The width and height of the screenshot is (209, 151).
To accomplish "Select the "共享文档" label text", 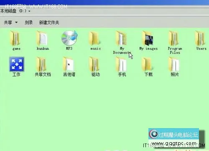I will tap(43, 74).
